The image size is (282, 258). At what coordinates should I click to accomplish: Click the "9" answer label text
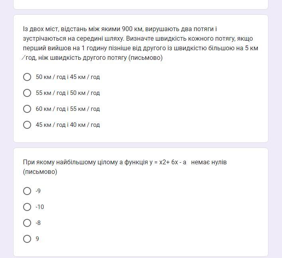37,239
